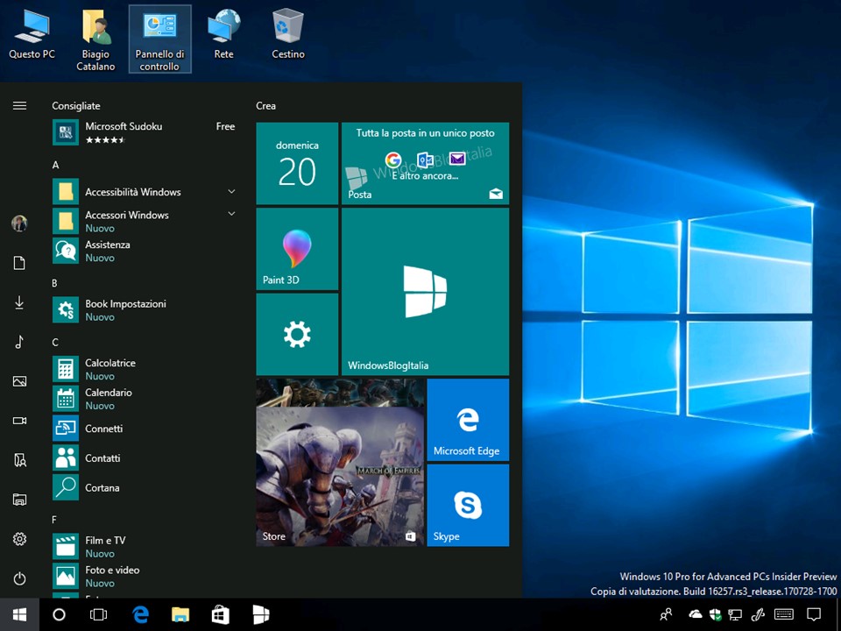Open the WindowsBlogItalia large tile
The image size is (841, 631).
[x=426, y=292]
